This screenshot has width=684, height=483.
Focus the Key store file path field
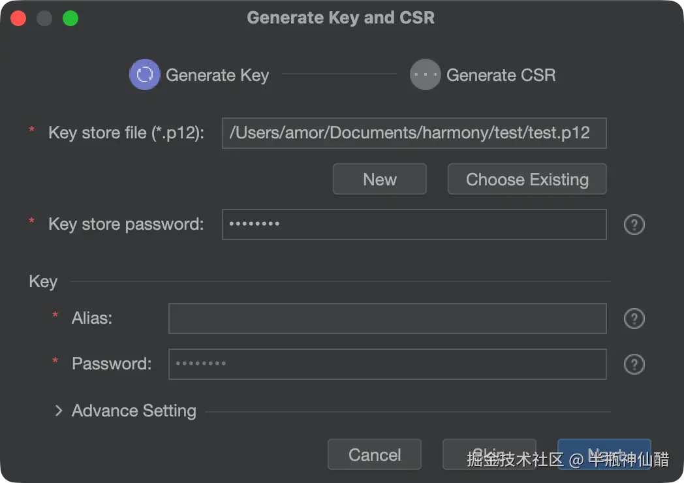(x=414, y=133)
